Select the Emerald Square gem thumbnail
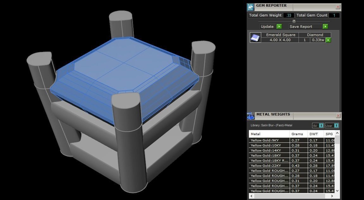This screenshot has width=364, height=200. [x=255, y=37]
